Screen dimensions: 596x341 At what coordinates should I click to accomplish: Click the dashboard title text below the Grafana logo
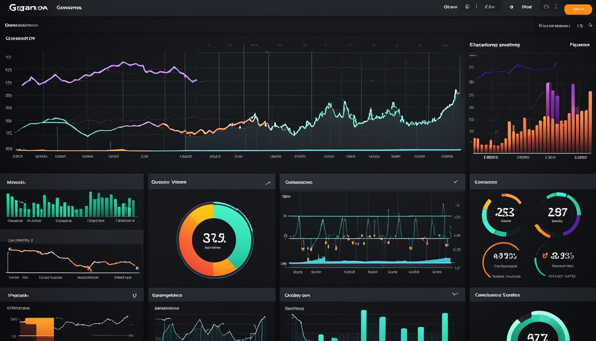point(22,26)
